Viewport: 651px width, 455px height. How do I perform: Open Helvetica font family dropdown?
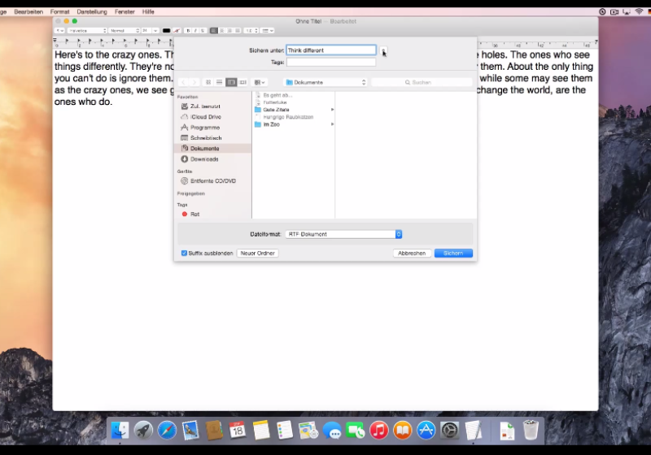87,31
